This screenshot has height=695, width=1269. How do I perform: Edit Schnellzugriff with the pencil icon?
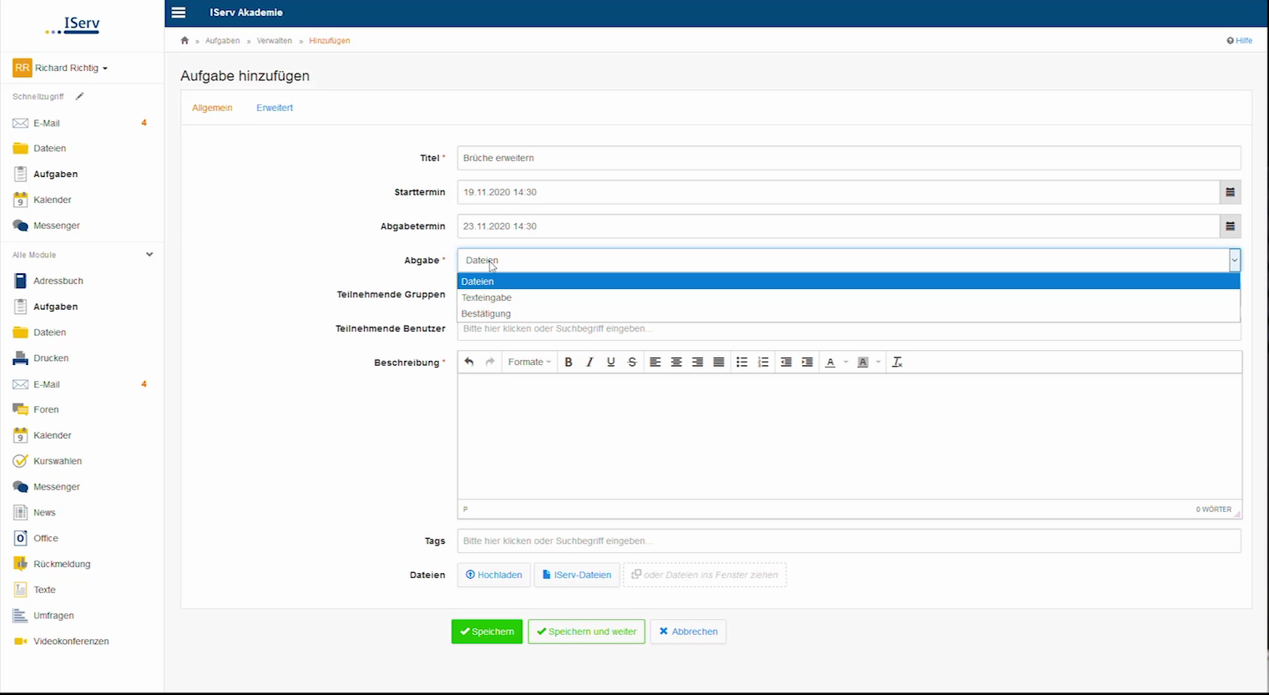(x=80, y=96)
